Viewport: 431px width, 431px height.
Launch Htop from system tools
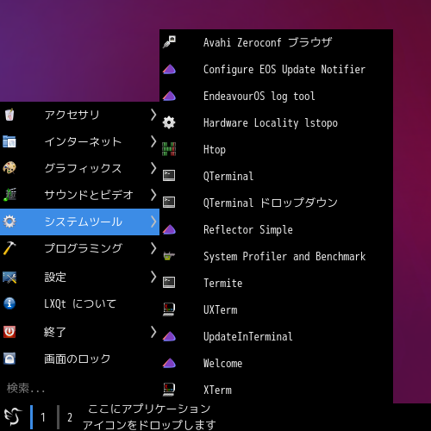point(276,149)
